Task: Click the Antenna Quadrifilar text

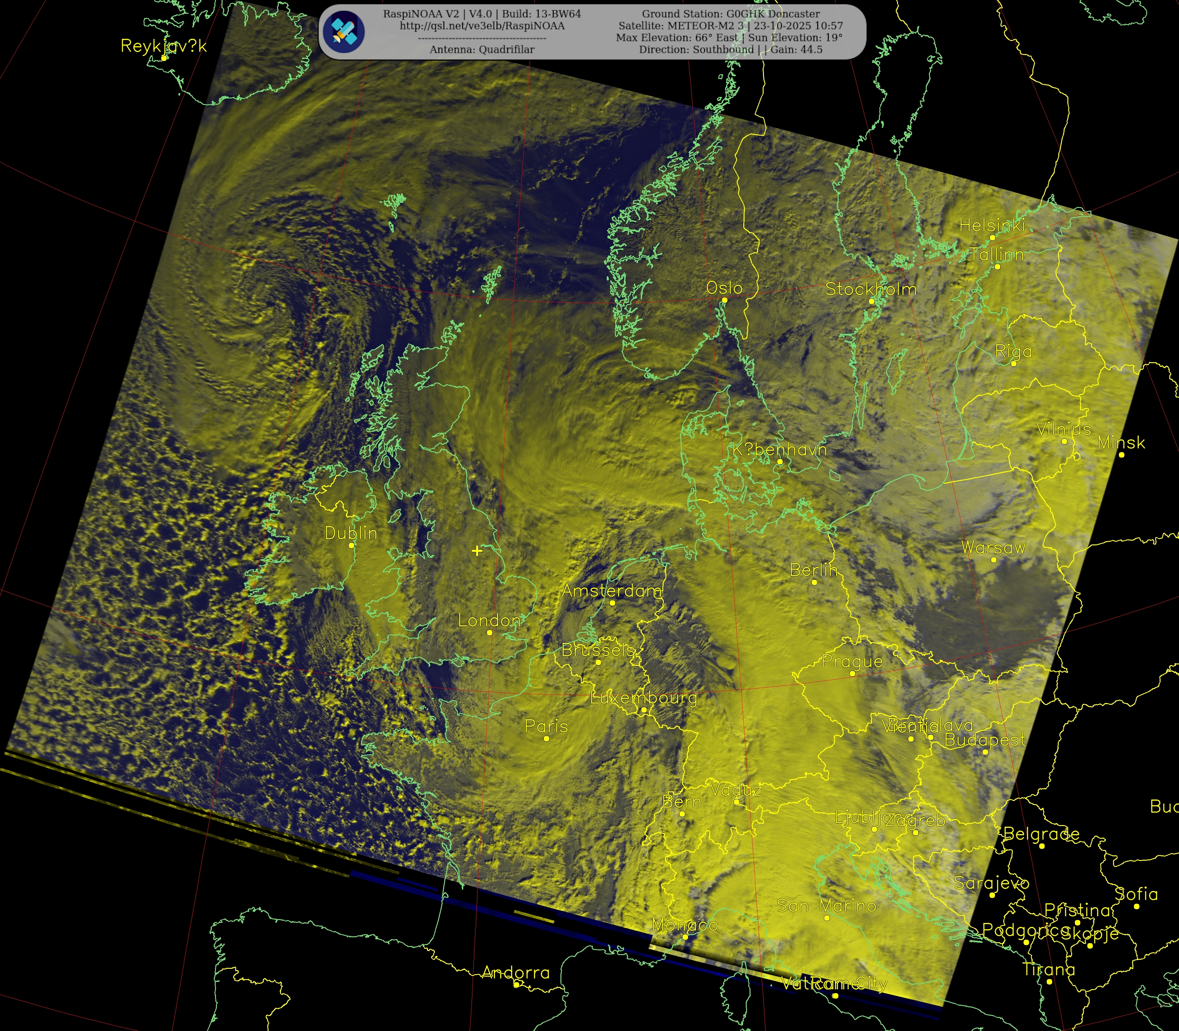Action: coord(482,49)
